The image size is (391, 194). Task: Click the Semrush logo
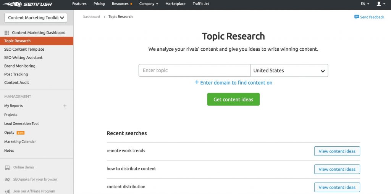(x=27, y=4)
